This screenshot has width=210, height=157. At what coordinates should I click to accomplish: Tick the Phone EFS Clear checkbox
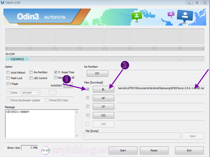[47, 100]
